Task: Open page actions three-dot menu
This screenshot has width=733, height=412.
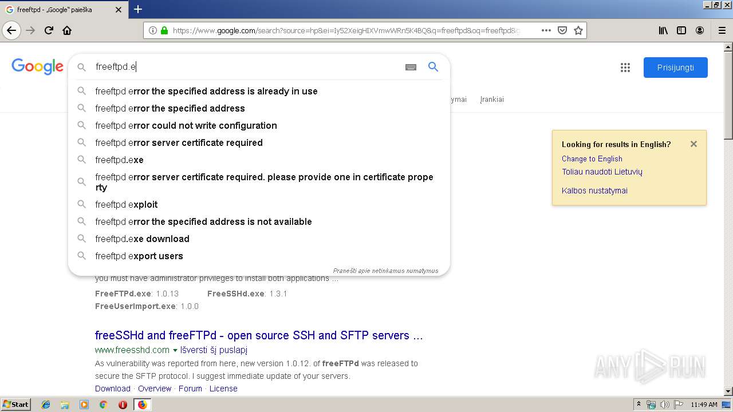Action: [x=546, y=30]
